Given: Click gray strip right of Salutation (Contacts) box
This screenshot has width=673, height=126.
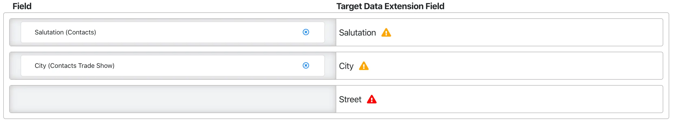Looking at the screenshot, I should 330,32.
